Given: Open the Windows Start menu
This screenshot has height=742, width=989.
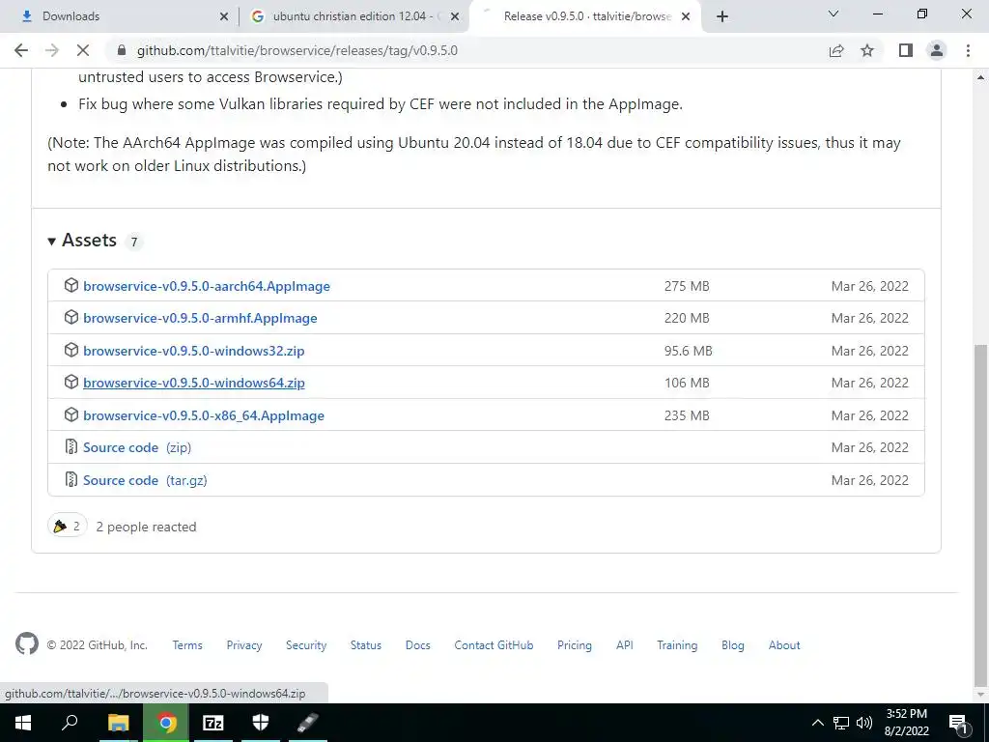Looking at the screenshot, I should point(23,723).
